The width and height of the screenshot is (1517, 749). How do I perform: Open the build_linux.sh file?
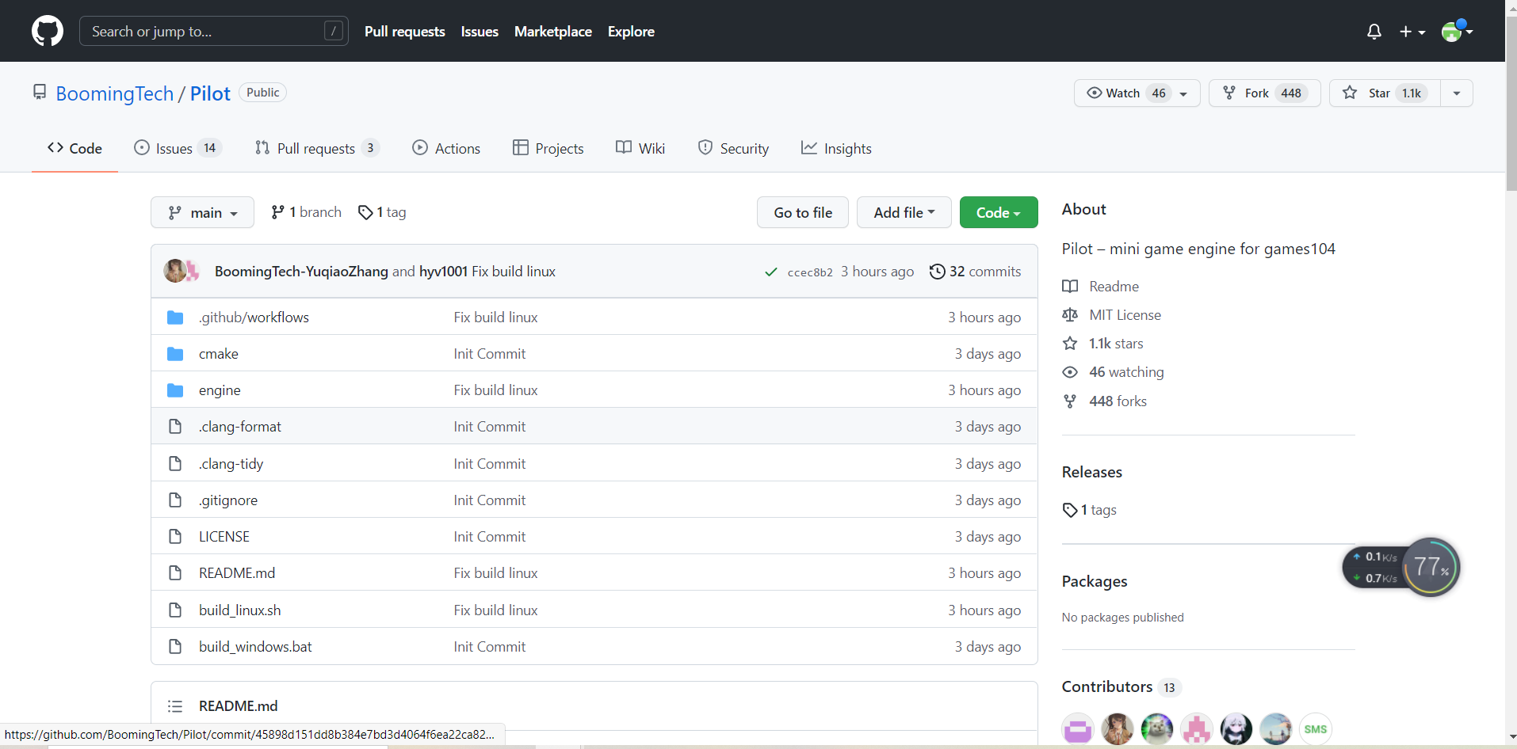point(240,610)
